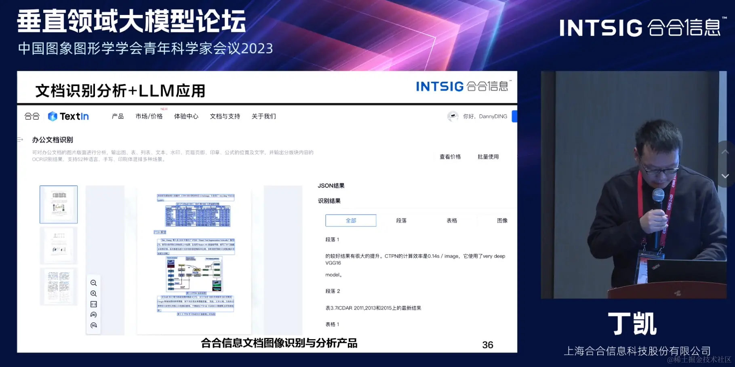
Task: Open the 市场/价格 menu
Action: click(149, 116)
